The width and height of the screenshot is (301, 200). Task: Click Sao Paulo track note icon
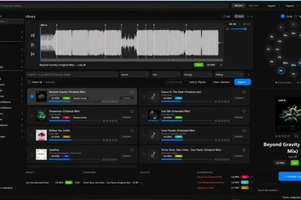pos(154,154)
